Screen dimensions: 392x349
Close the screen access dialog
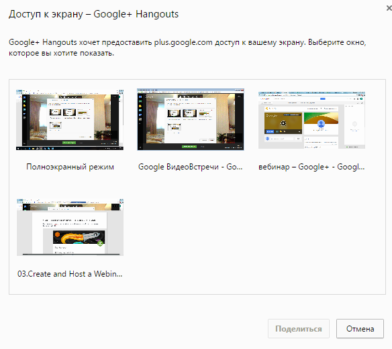coord(389,8)
